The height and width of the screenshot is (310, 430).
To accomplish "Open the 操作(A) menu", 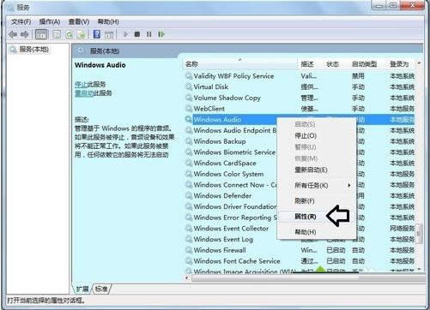I will (x=50, y=21).
